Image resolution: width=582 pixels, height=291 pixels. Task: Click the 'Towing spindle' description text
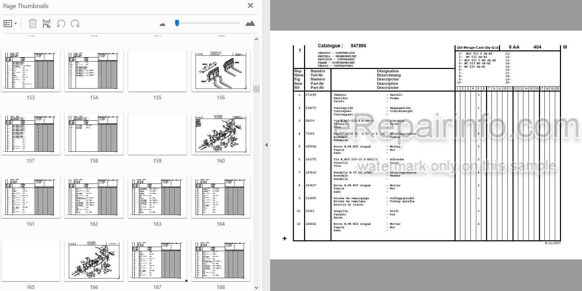point(402,201)
